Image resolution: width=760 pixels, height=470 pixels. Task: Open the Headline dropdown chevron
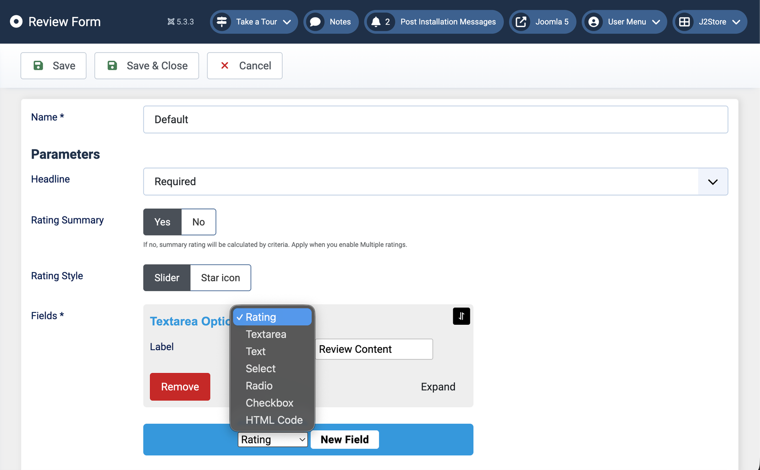(712, 182)
